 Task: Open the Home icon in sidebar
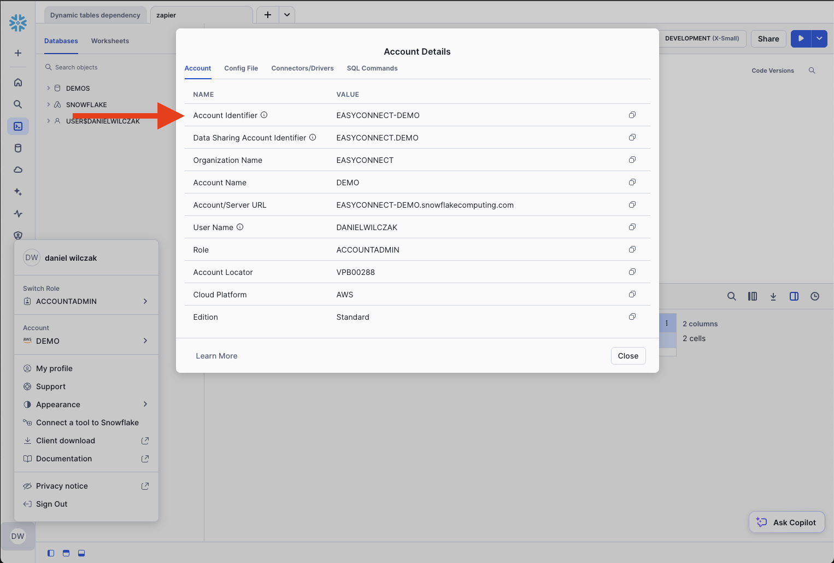18,83
